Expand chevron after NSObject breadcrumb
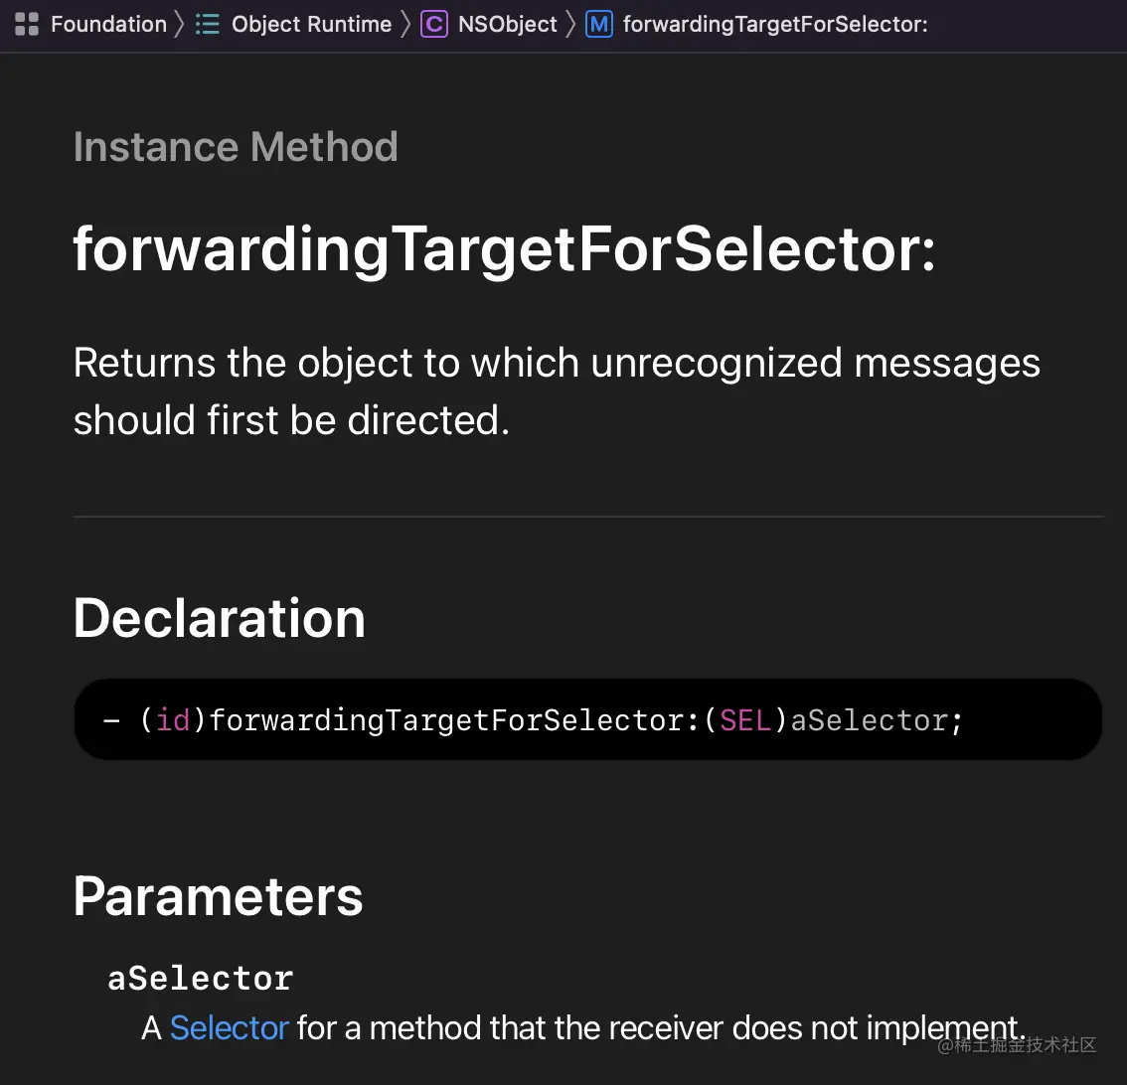The image size is (1127, 1085). pyautogui.click(x=570, y=25)
